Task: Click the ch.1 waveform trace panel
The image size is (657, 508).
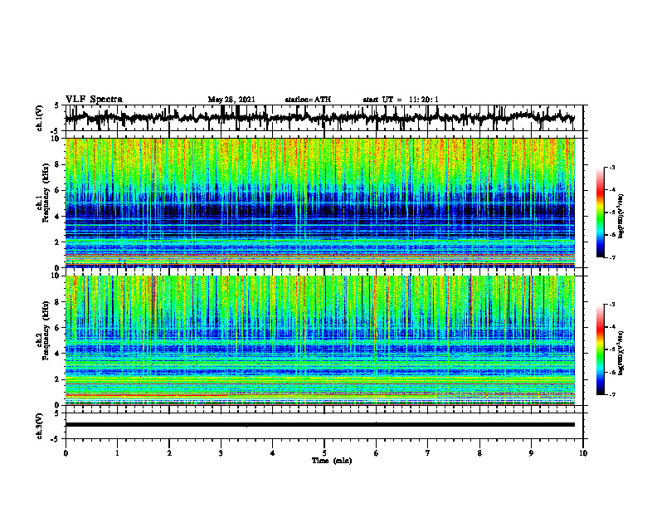Action: (x=324, y=118)
